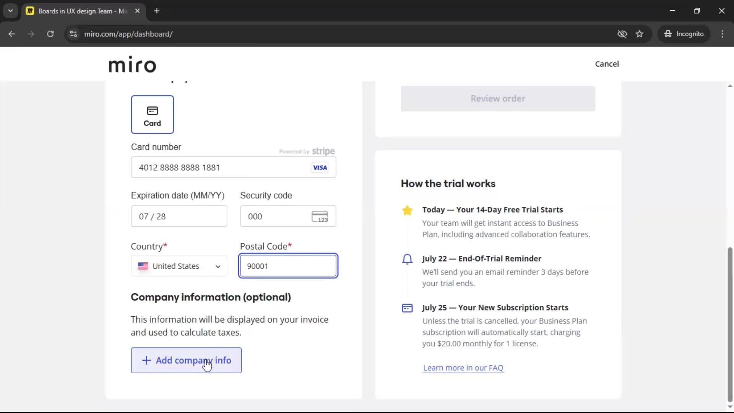Click the Powered by Stripe label
The width and height of the screenshot is (734, 413).
(x=307, y=151)
